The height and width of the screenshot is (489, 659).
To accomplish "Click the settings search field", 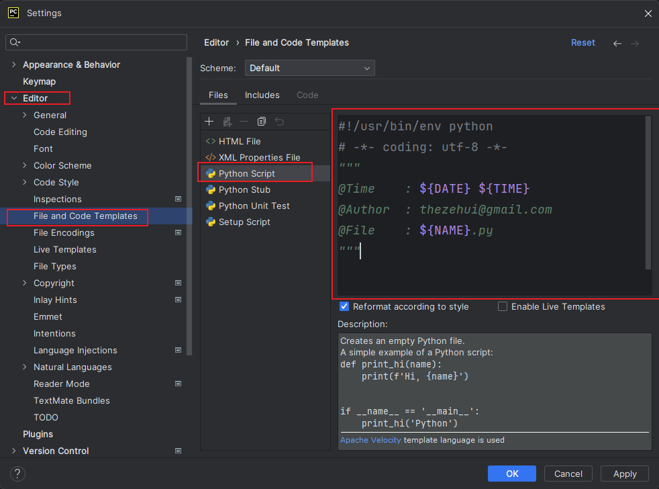I will 101,42.
